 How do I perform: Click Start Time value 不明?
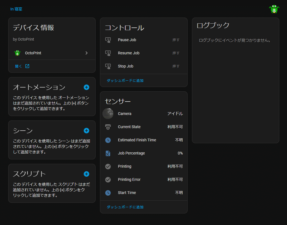pyautogui.click(x=179, y=193)
